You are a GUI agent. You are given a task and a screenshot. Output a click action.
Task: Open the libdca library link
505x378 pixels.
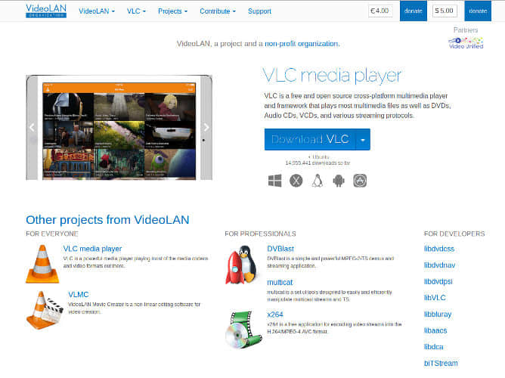pos(433,347)
